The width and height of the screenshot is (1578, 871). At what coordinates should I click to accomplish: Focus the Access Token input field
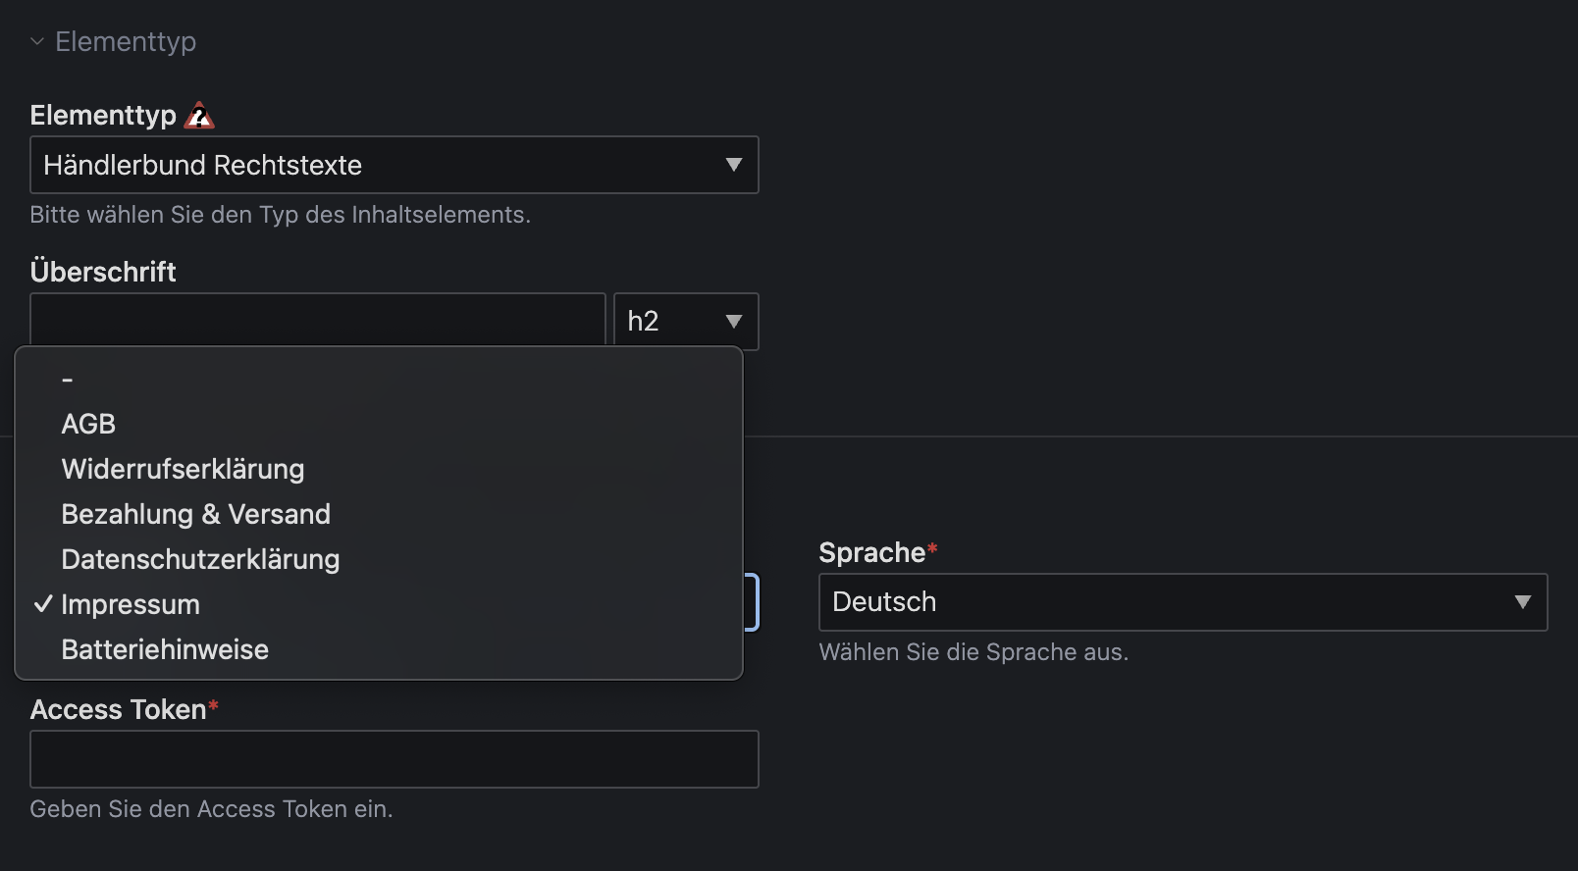pyautogui.click(x=394, y=759)
